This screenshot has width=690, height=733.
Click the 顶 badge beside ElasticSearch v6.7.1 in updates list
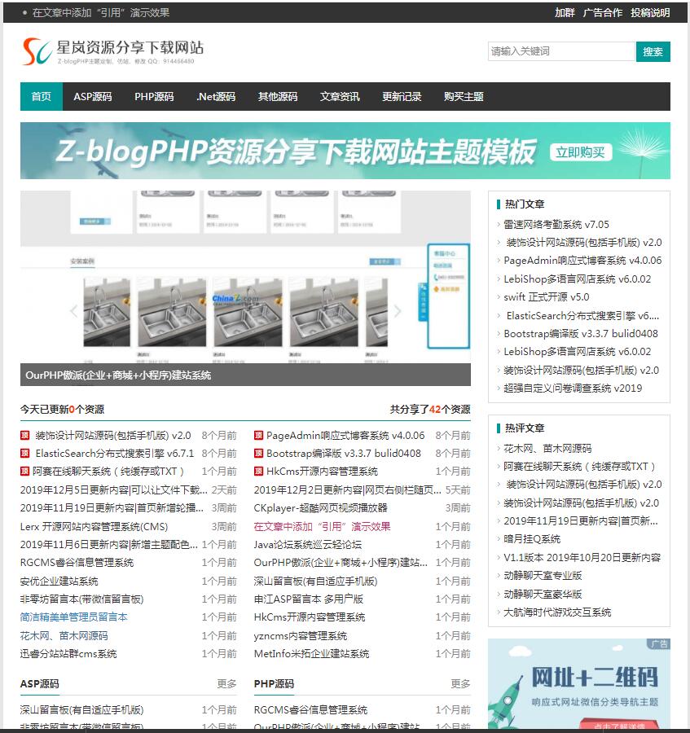24,454
